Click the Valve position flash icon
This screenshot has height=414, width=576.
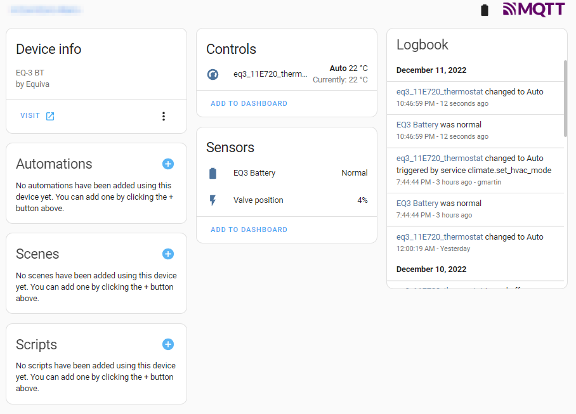click(x=213, y=200)
